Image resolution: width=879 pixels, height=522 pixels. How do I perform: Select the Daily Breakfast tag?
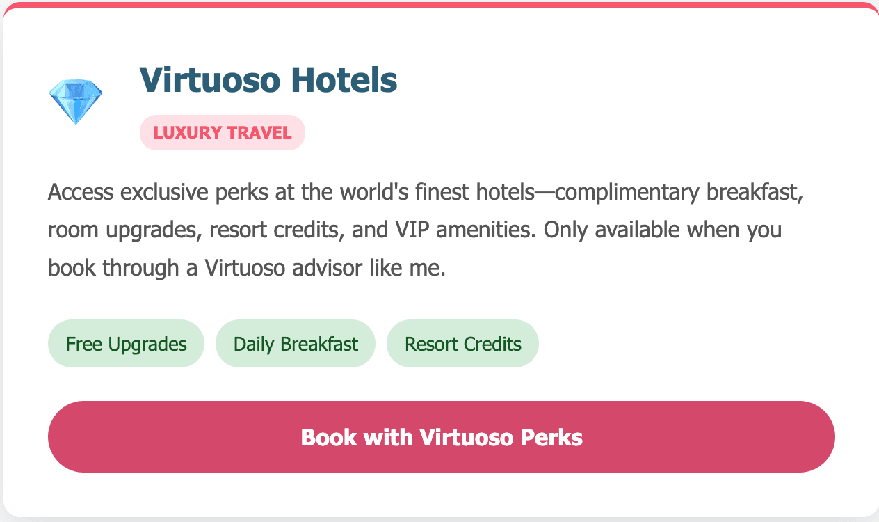(296, 344)
